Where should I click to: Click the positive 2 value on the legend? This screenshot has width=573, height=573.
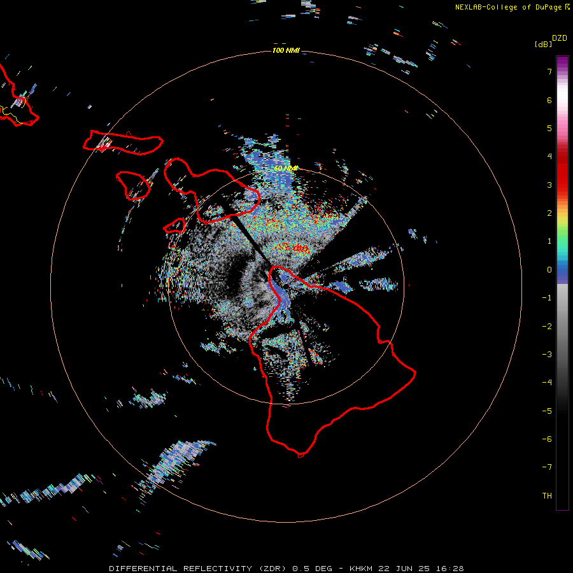pyautogui.click(x=549, y=213)
